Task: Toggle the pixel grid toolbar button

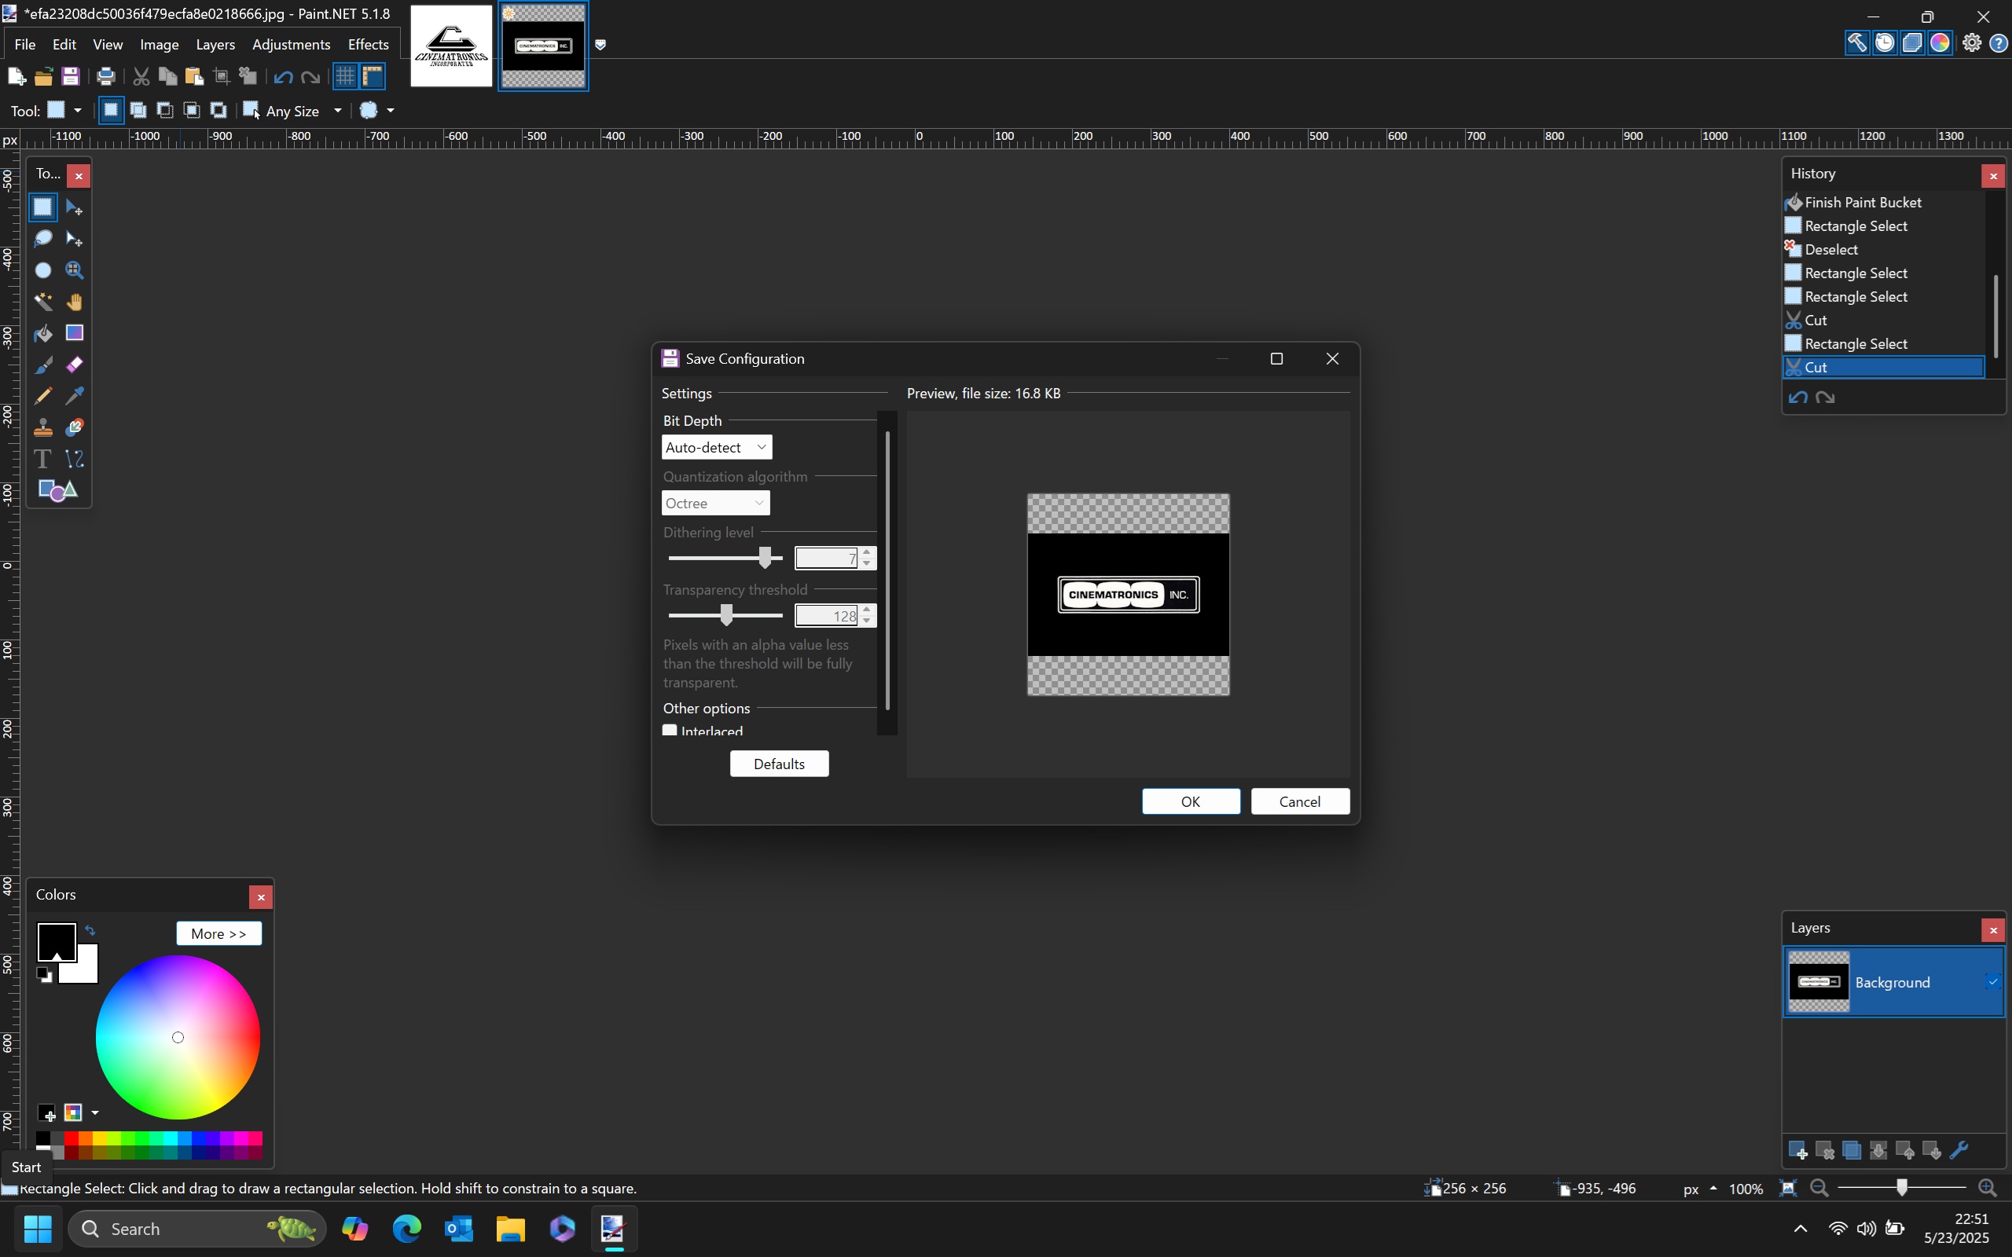Action: pos(344,76)
